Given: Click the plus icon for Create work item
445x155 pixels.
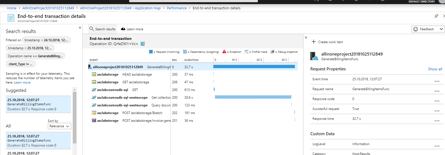Looking at the screenshot, I should 314,42.
